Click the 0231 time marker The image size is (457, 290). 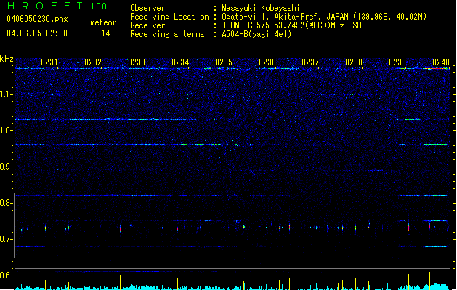pos(49,62)
